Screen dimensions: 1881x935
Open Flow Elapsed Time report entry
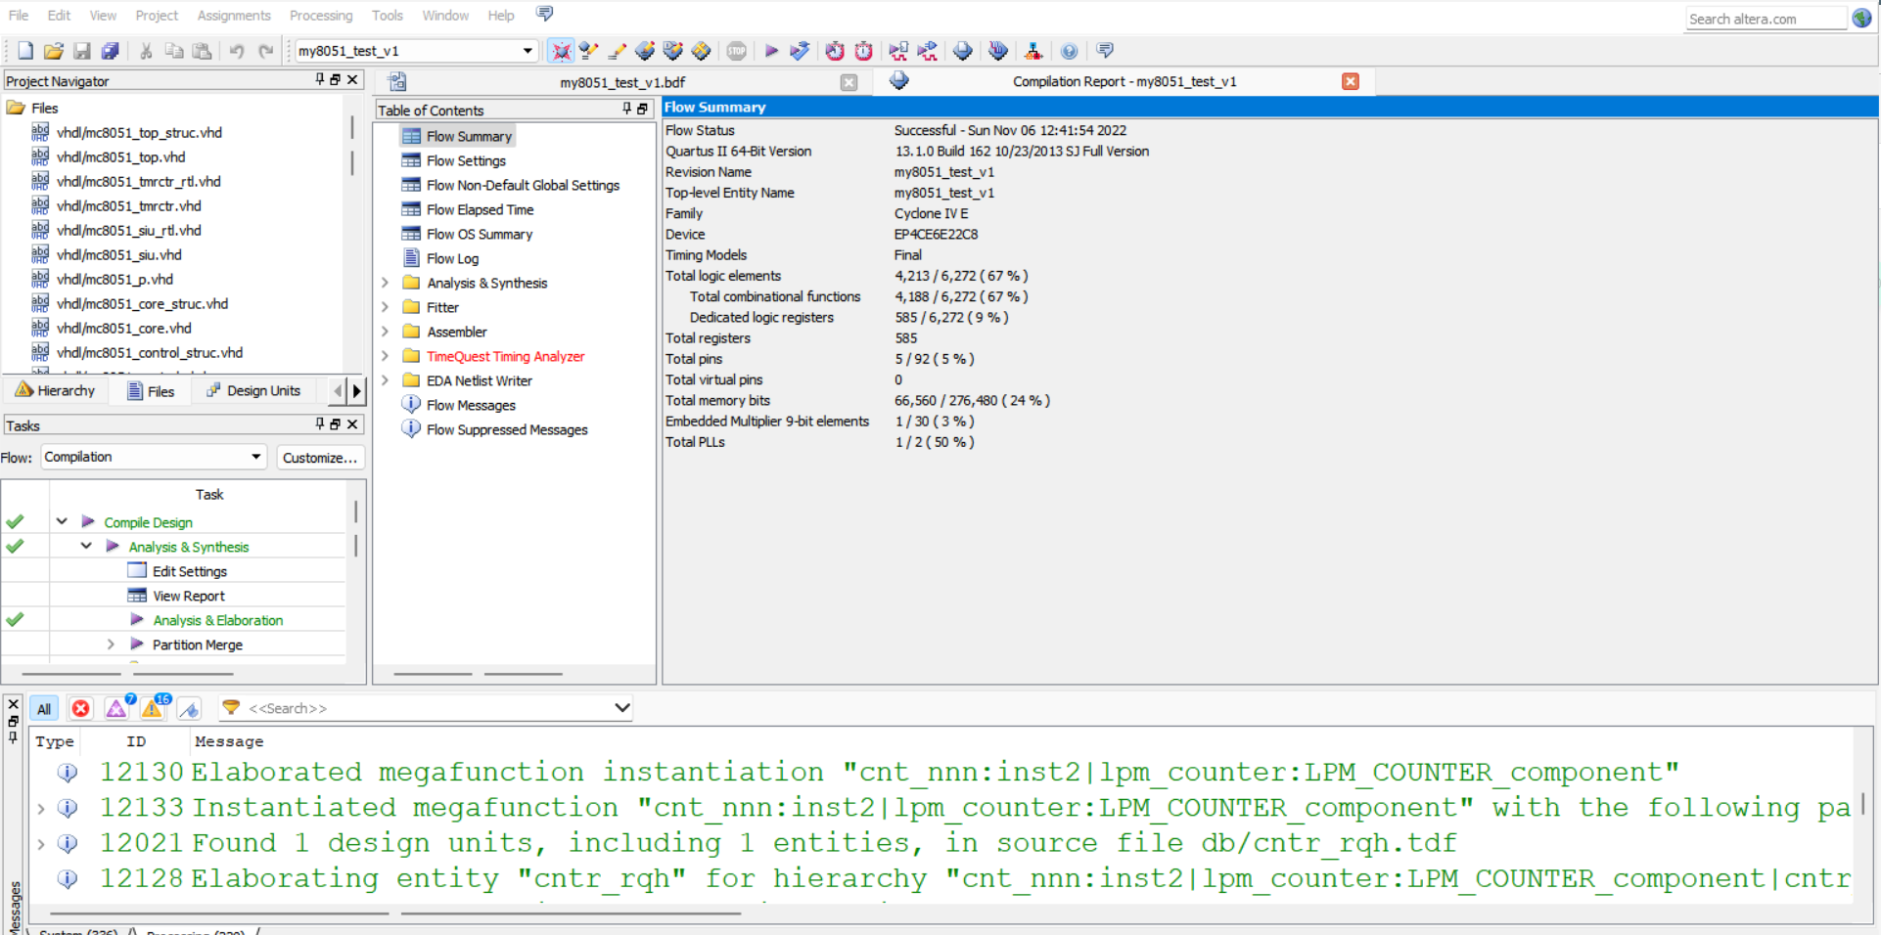pos(480,209)
